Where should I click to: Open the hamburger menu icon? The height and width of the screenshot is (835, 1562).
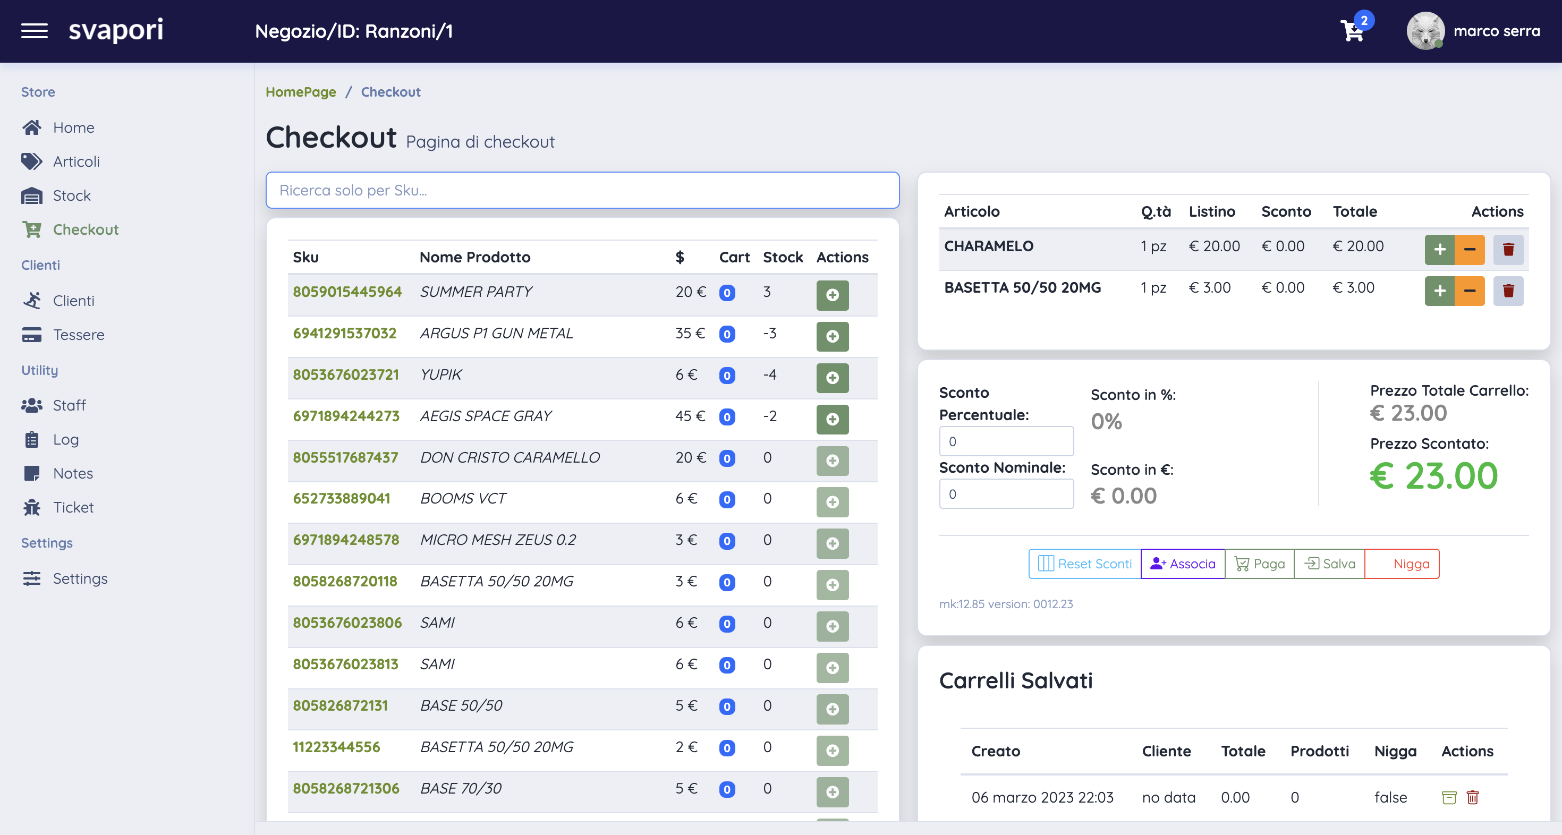point(35,30)
